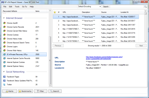Click the Twitter bird icon
149x98 pixels.
[4, 84]
